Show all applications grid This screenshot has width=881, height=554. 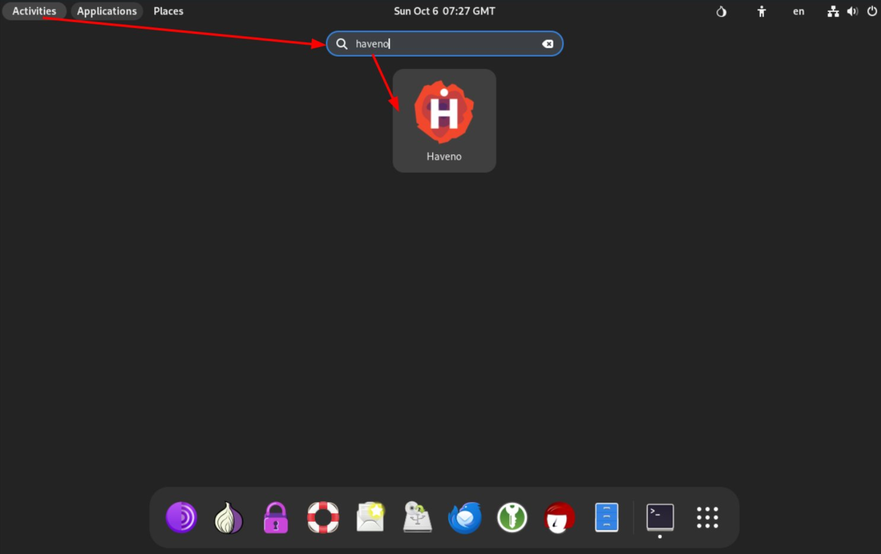tap(707, 517)
